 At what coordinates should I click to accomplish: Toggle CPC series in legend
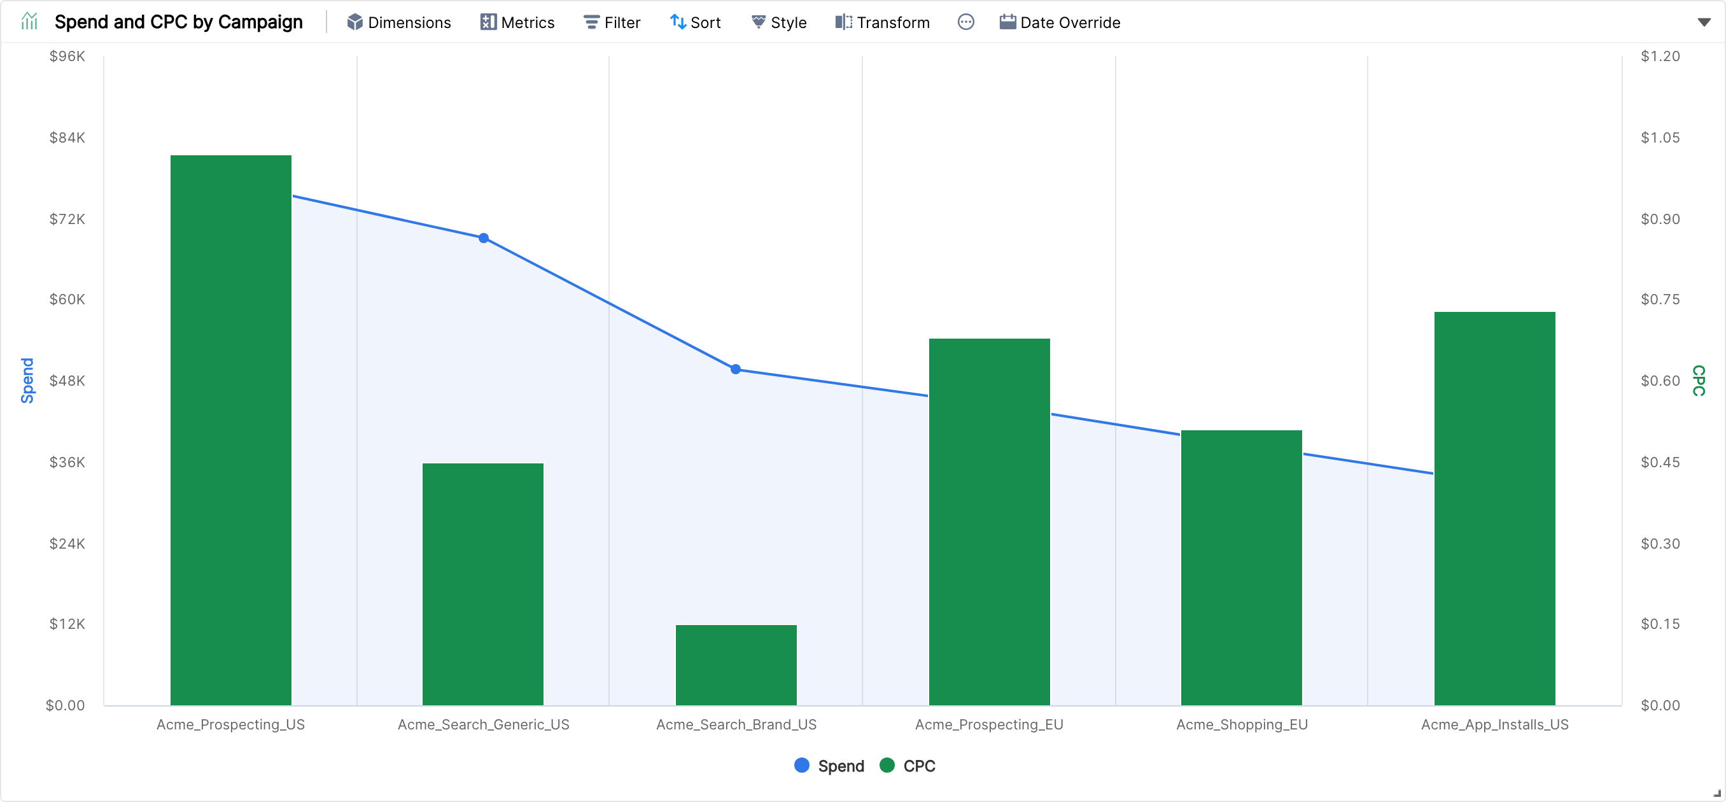coord(918,766)
